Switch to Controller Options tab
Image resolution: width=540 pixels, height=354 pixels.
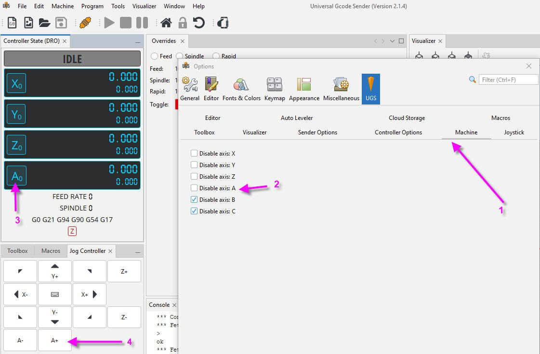[x=398, y=132]
